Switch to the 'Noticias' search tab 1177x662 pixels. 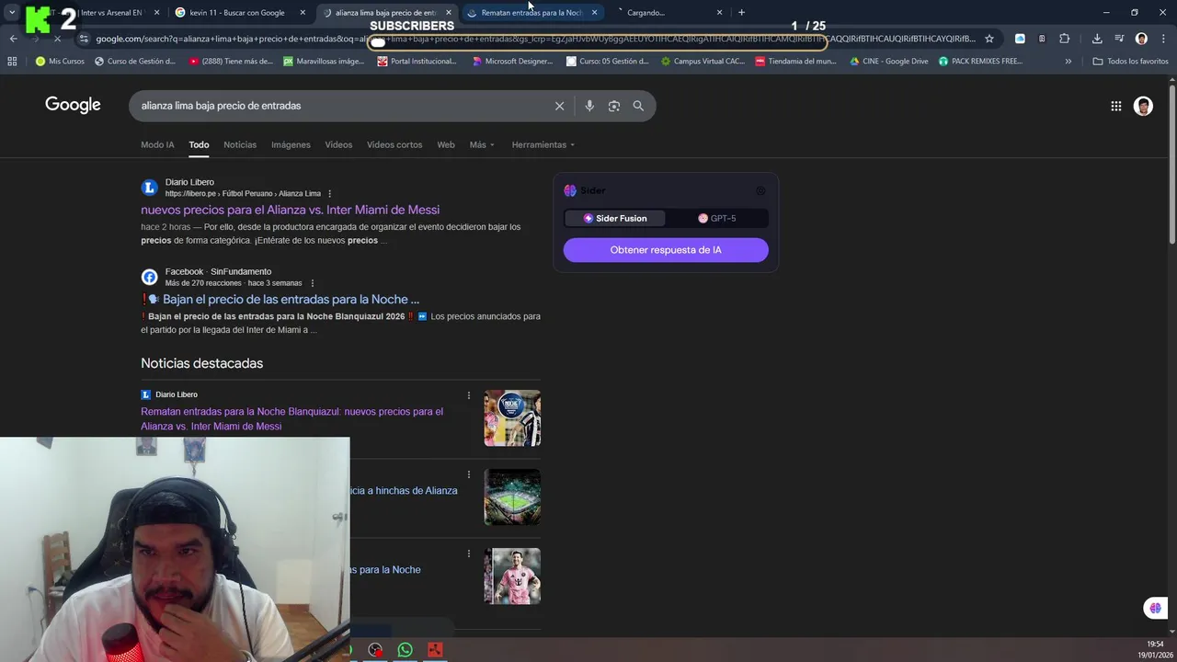coord(240,144)
